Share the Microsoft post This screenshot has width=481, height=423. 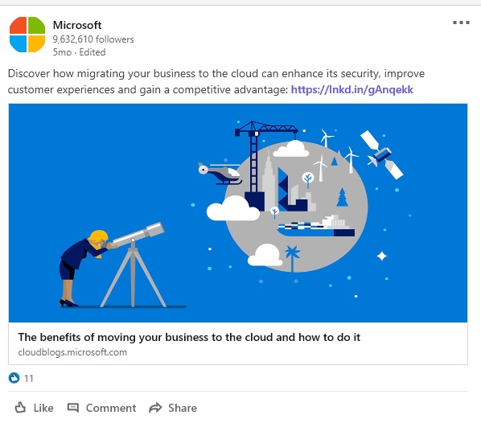pos(173,408)
